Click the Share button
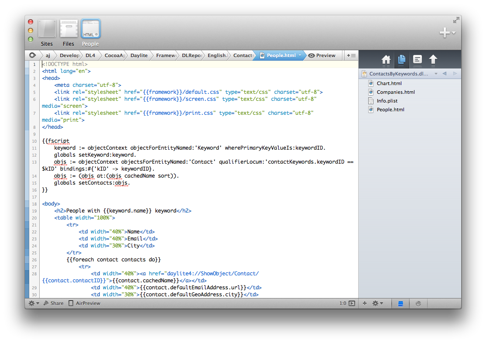This screenshot has width=486, height=343. 54,303
